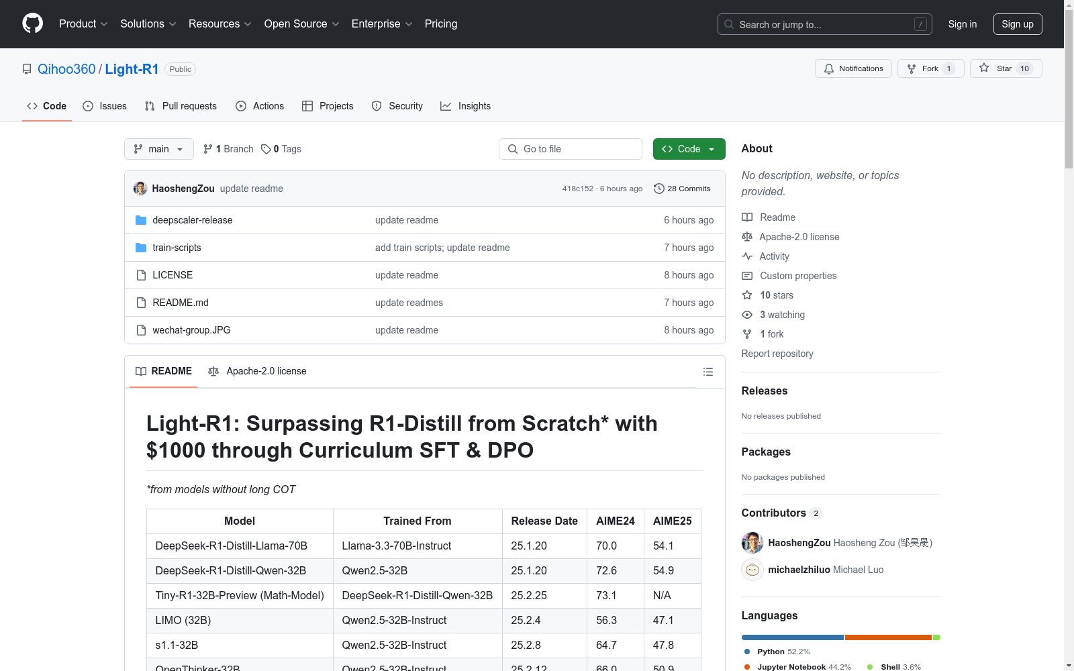This screenshot has height=671, width=1074.
Task: Click the bell icon in Notifications
Action: [x=829, y=68]
